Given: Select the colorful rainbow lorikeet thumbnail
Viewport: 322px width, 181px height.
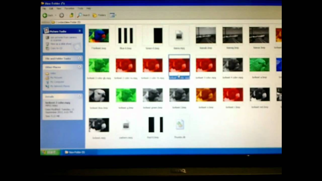Looking at the screenshot, I should 99,36.
